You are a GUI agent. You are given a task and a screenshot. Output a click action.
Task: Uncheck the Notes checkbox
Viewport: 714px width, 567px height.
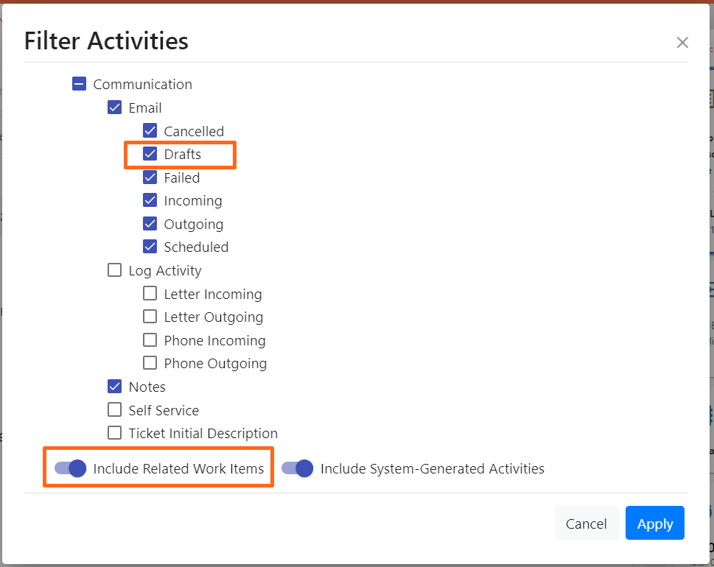115,387
